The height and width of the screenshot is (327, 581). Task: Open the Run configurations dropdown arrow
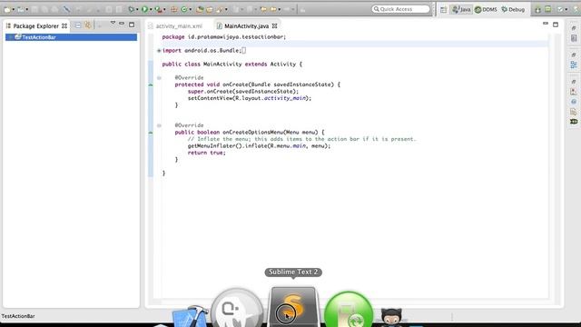tap(151, 10)
